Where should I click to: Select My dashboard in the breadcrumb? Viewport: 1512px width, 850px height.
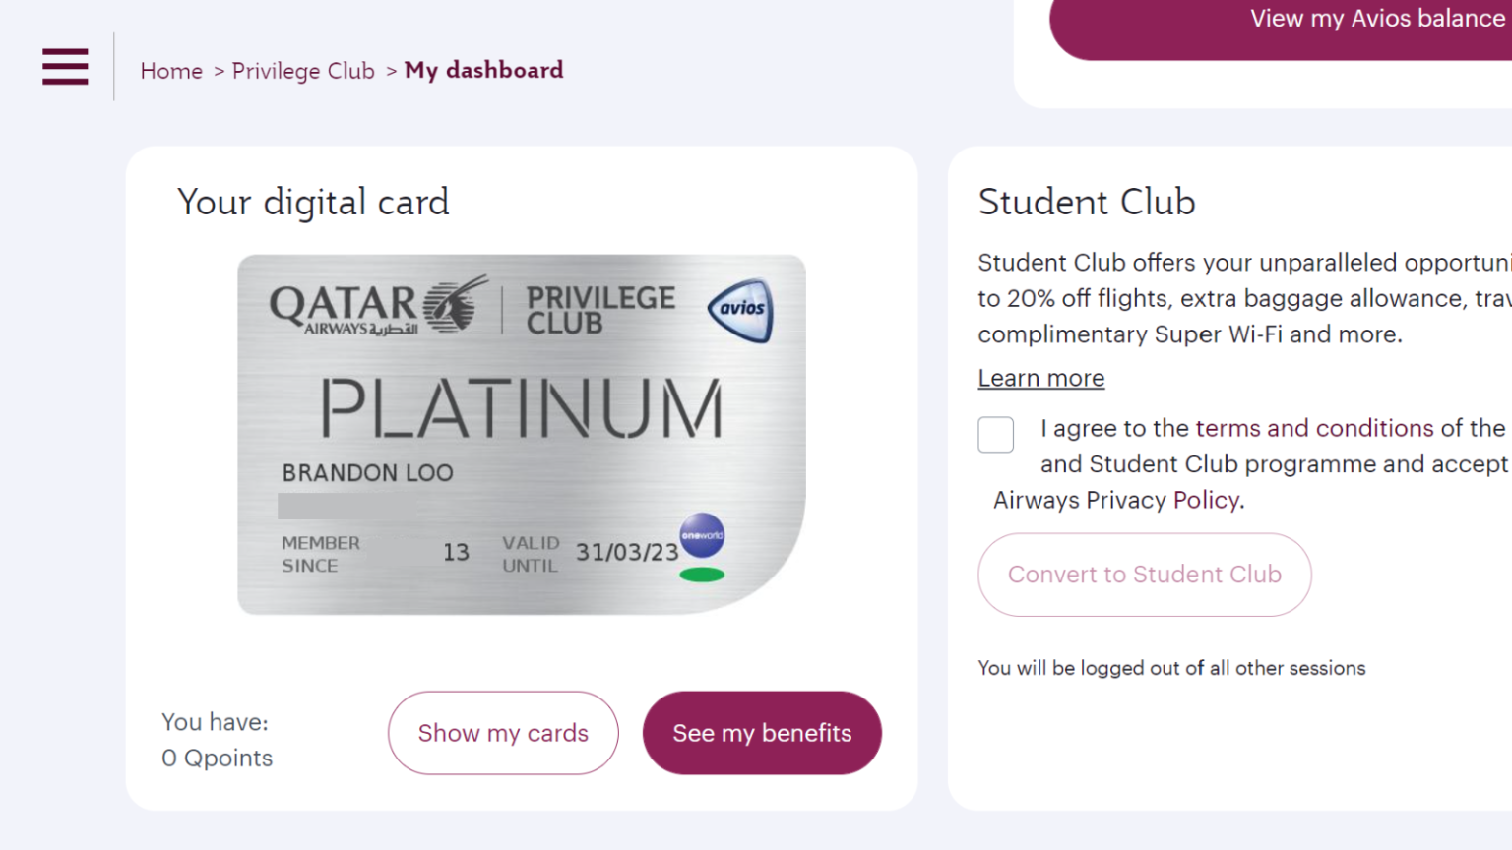(x=483, y=70)
